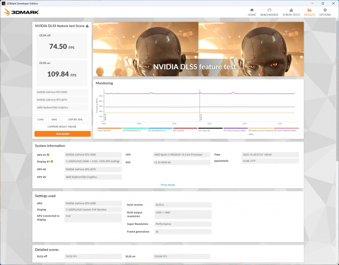Toggle CPU Temperature legend series

131,130
